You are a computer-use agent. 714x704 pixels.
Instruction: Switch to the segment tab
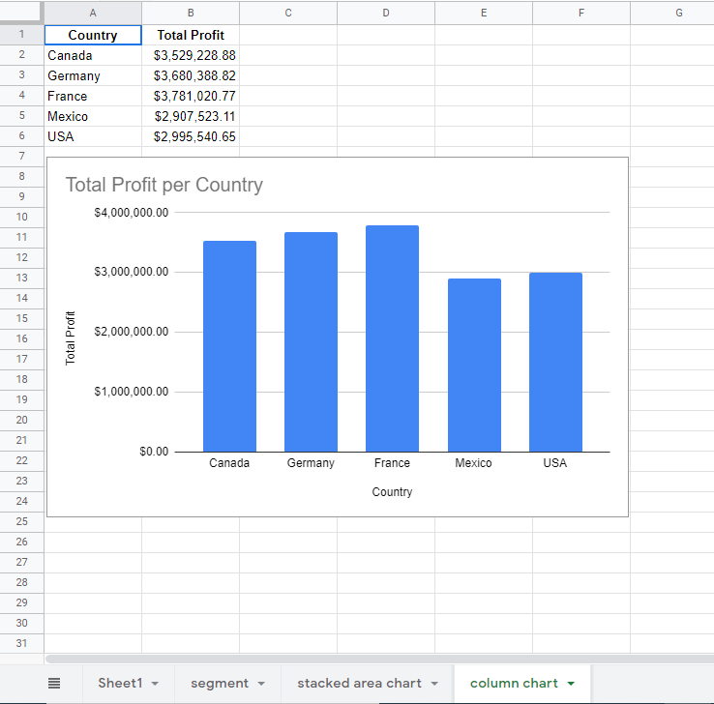[220, 683]
